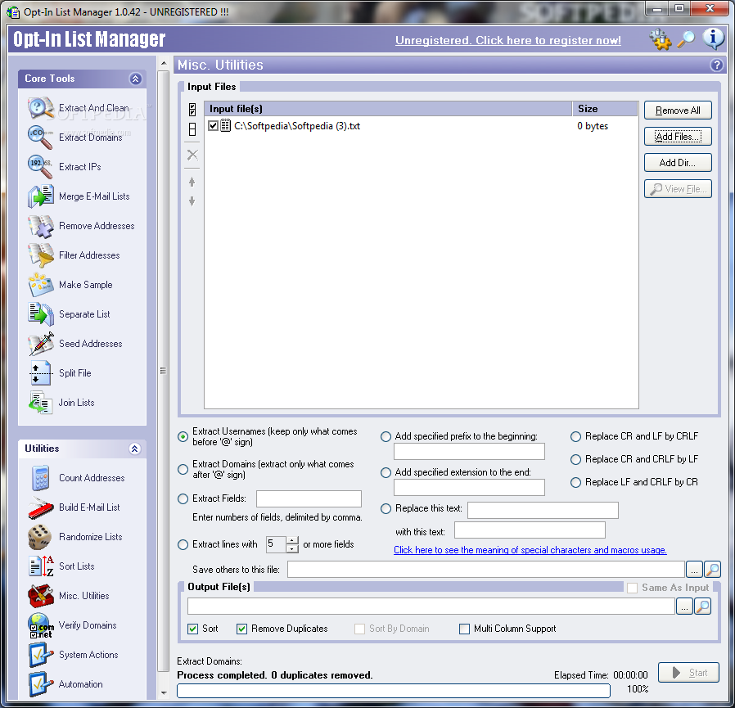This screenshot has height=708, width=735.
Task: Click the remove selected file X icon
Action: coord(192,155)
